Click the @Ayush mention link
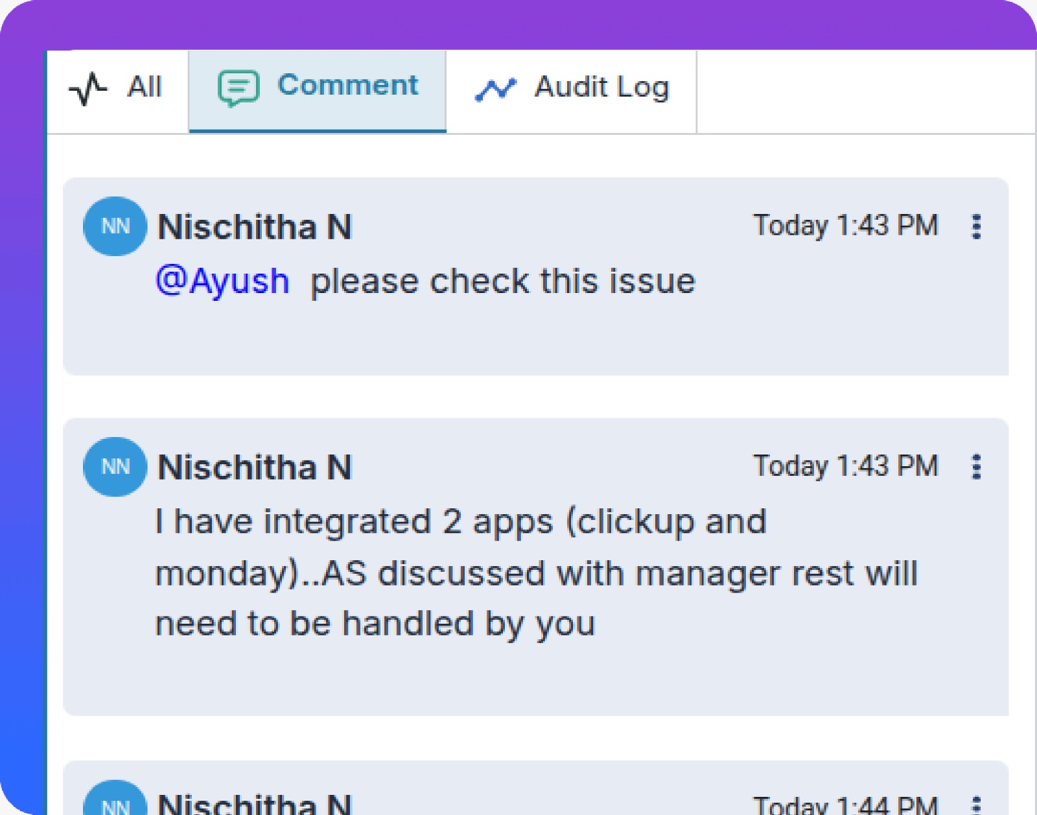 (223, 280)
